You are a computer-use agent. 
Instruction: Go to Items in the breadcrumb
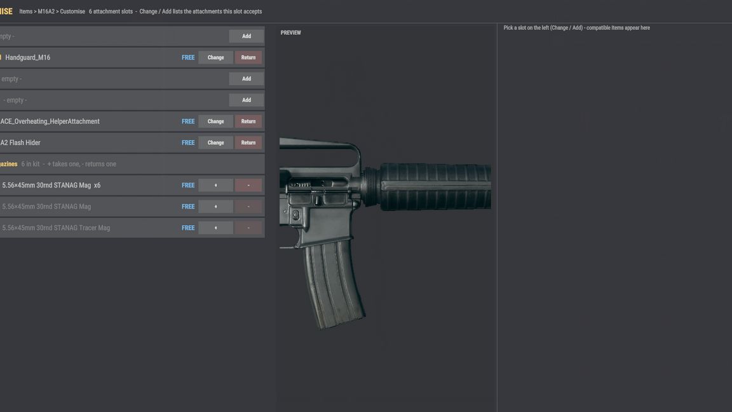pos(25,11)
